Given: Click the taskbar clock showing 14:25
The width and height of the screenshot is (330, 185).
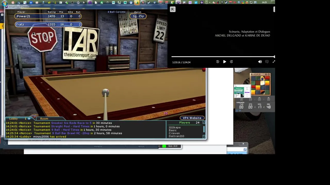Looking at the screenshot, I should (x=264, y=2).
